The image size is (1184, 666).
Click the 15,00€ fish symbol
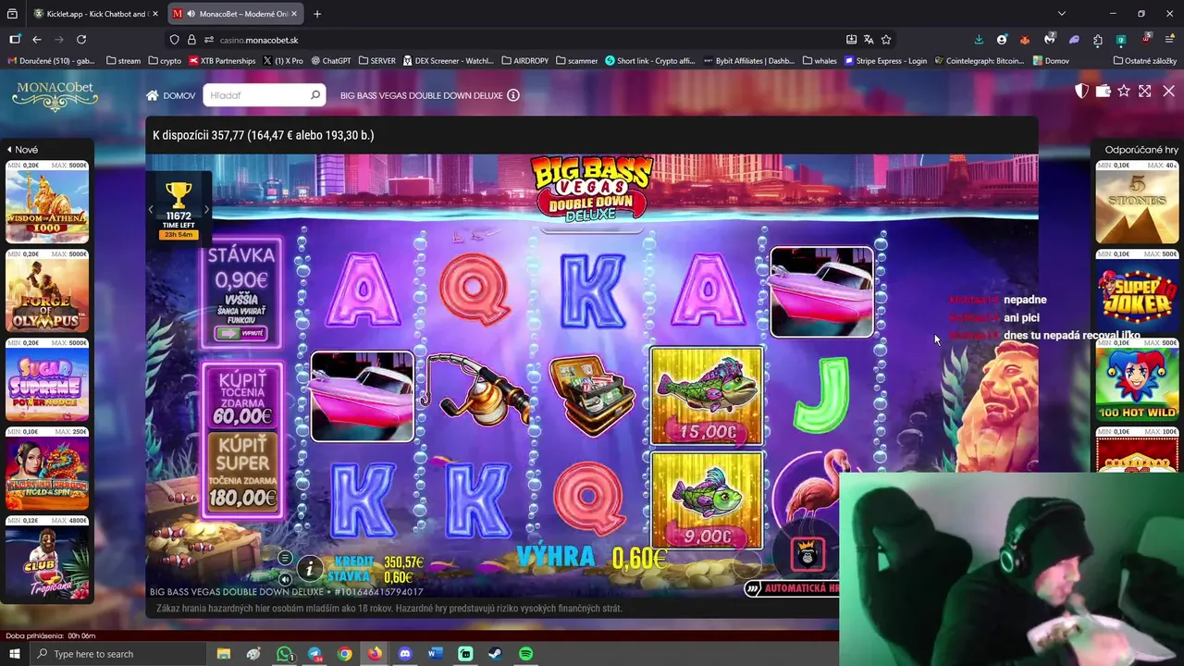707,396
